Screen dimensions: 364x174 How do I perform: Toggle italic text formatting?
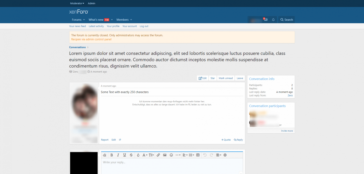[118, 155]
